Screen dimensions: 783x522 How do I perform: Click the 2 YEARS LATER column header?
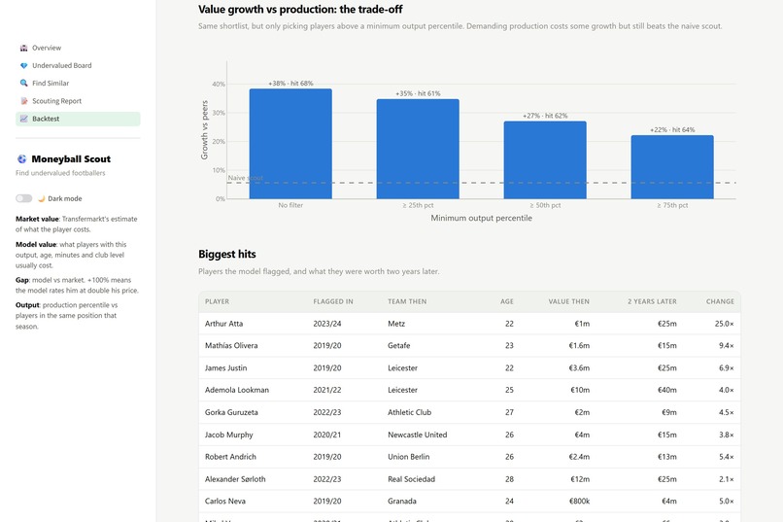[x=652, y=301]
